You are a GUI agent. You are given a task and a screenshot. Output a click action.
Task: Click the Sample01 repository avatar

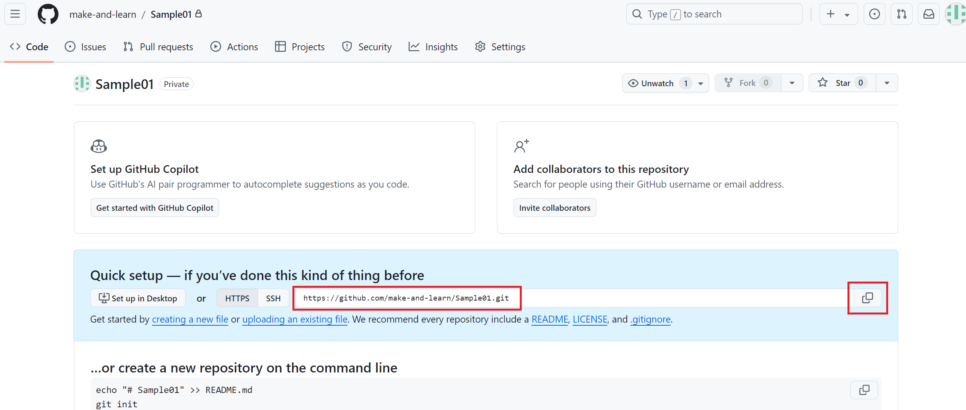click(82, 84)
